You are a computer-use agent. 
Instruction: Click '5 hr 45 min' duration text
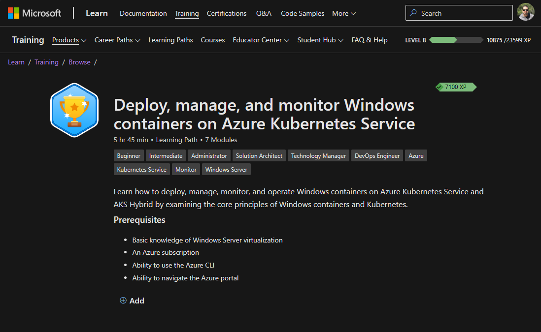[131, 140]
